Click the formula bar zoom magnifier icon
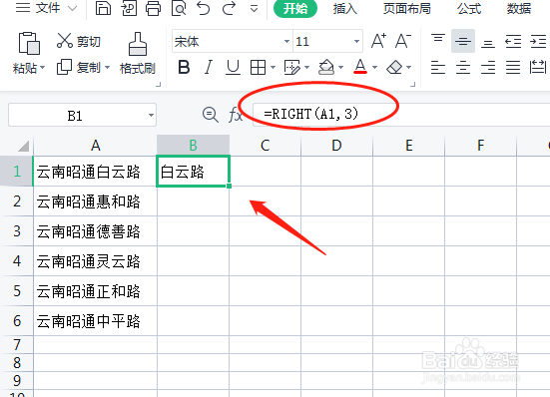Image resolution: width=550 pixels, height=397 pixels. [210, 115]
